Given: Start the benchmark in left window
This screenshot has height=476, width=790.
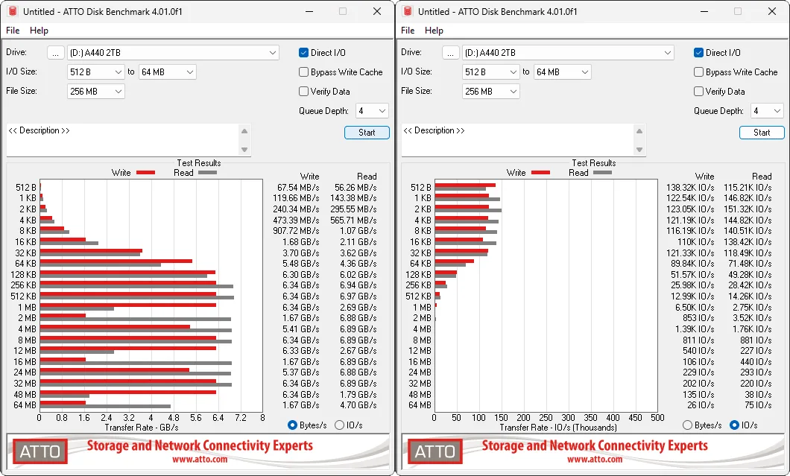Looking at the screenshot, I should 367,133.
